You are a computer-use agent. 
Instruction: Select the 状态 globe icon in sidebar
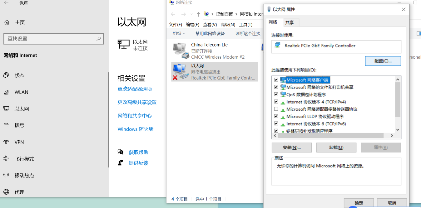[x=6, y=75]
